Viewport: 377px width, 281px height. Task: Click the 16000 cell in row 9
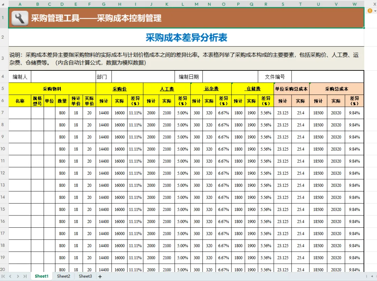119,137
